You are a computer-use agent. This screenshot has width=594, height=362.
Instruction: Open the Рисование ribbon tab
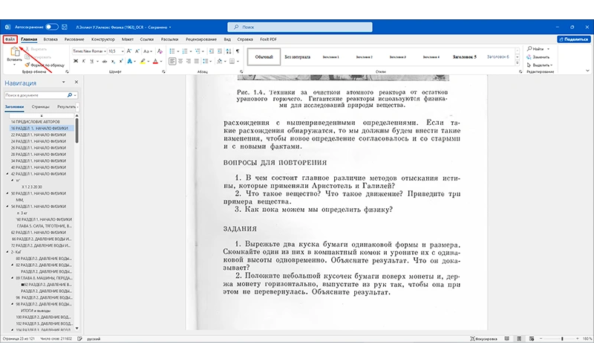74,39
